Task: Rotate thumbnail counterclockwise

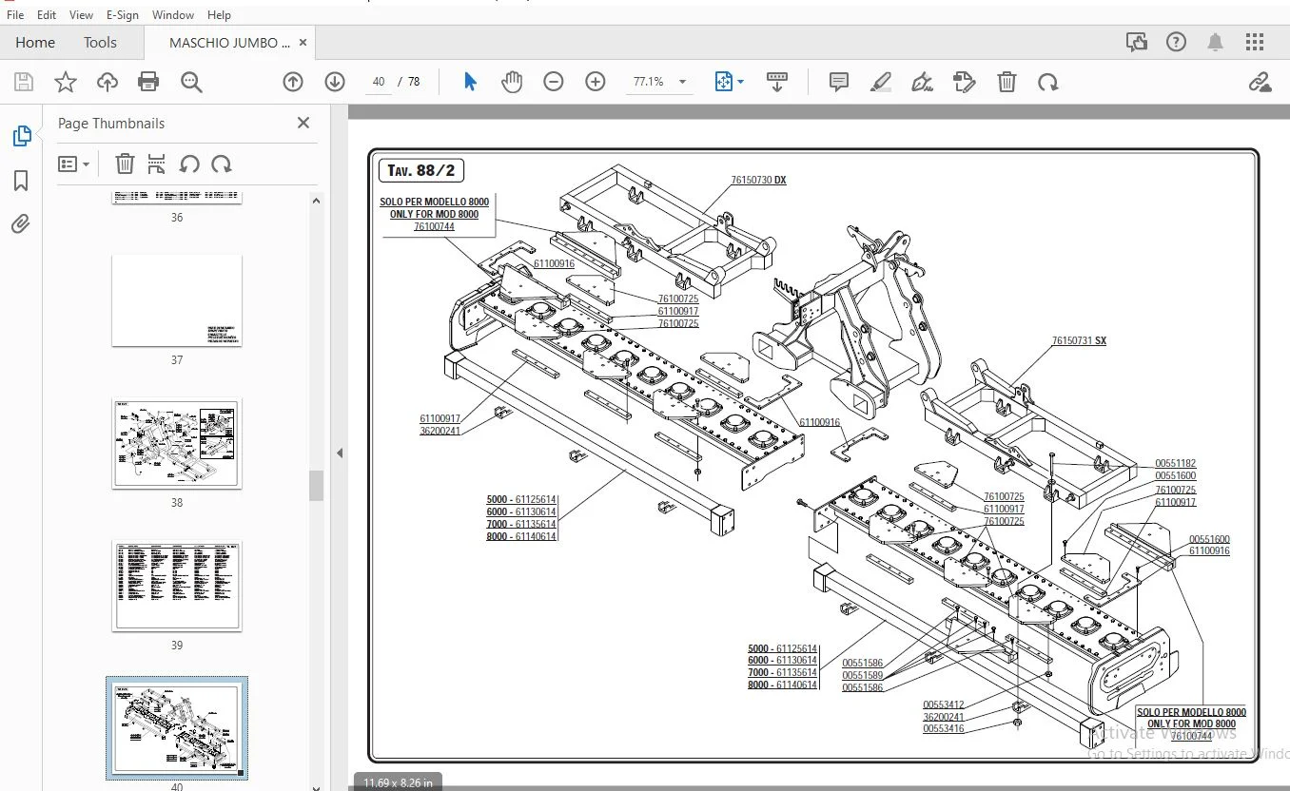Action: click(x=189, y=164)
